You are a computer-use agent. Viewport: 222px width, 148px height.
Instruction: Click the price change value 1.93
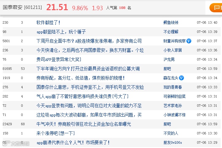pos(97,8)
